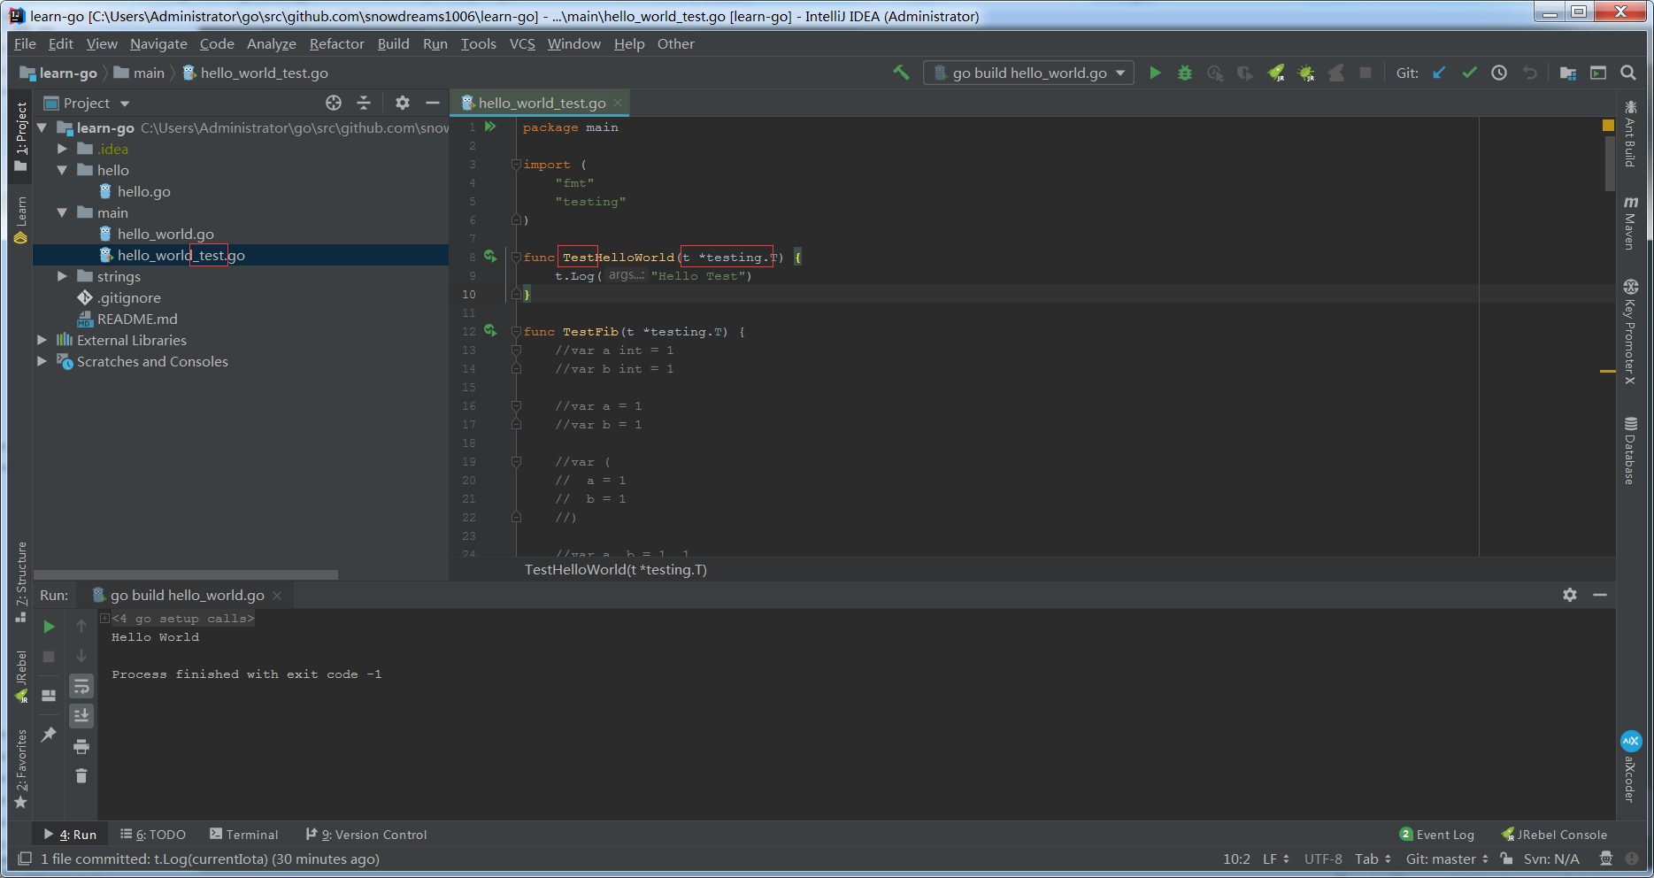Screen dimensions: 1654x878
Task: Click the Build project hammer icon
Action: coord(901,73)
